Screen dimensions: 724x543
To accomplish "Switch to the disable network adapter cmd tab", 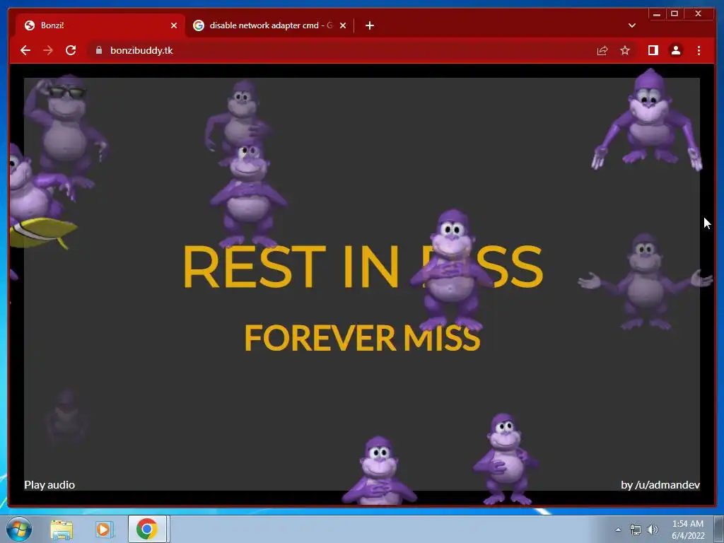I will tap(270, 25).
